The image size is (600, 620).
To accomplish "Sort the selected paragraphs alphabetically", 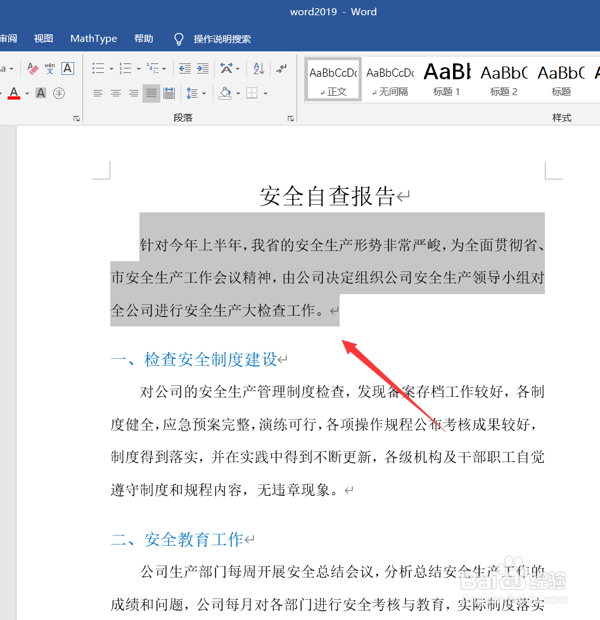I will [x=258, y=67].
